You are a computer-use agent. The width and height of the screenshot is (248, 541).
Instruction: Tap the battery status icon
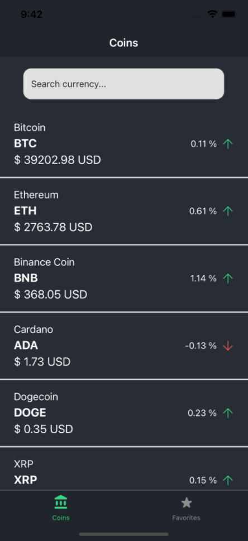tap(229, 15)
